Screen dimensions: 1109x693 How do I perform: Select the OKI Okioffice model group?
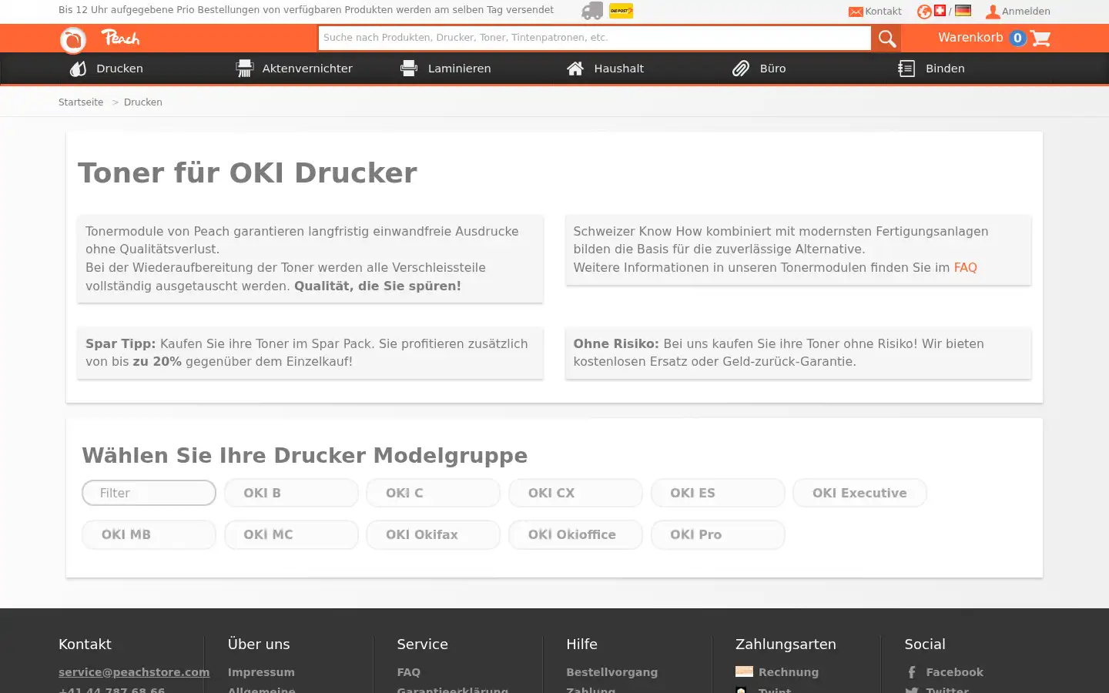coord(575,534)
